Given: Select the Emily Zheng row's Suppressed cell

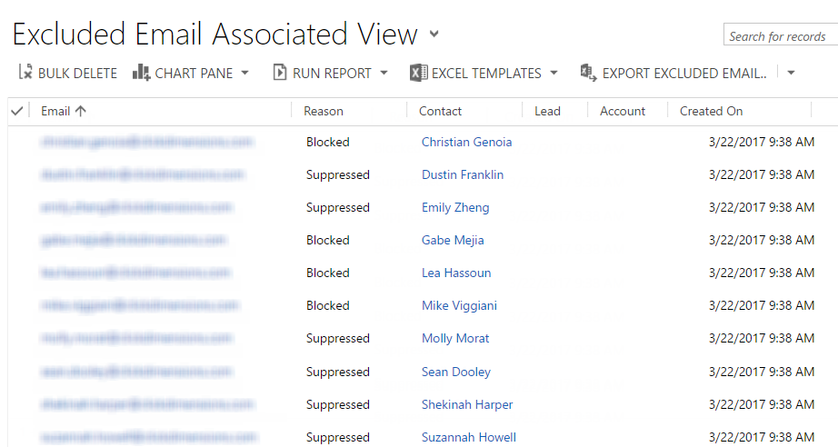Looking at the screenshot, I should (338, 207).
